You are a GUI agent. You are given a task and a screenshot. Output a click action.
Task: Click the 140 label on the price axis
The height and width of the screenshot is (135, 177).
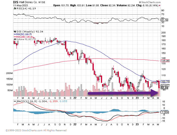pos(163,58)
